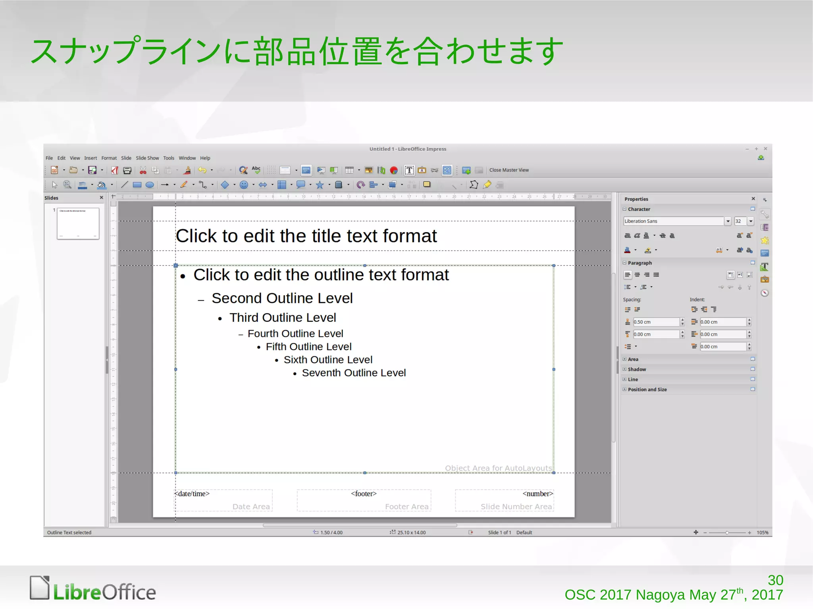
Task: Click the Spelling check toolbar icon
Action: point(256,170)
